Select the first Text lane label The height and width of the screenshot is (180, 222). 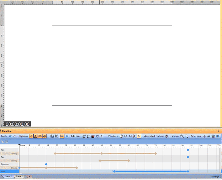click(3, 150)
